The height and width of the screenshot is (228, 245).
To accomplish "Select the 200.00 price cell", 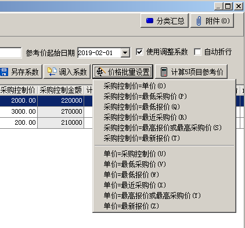I will tap(19, 122).
